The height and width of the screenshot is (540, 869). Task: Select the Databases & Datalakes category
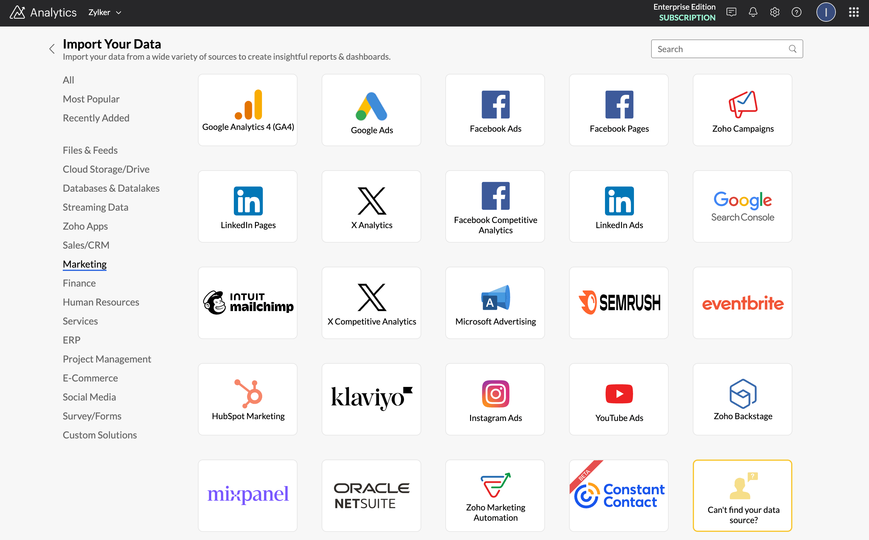(111, 188)
